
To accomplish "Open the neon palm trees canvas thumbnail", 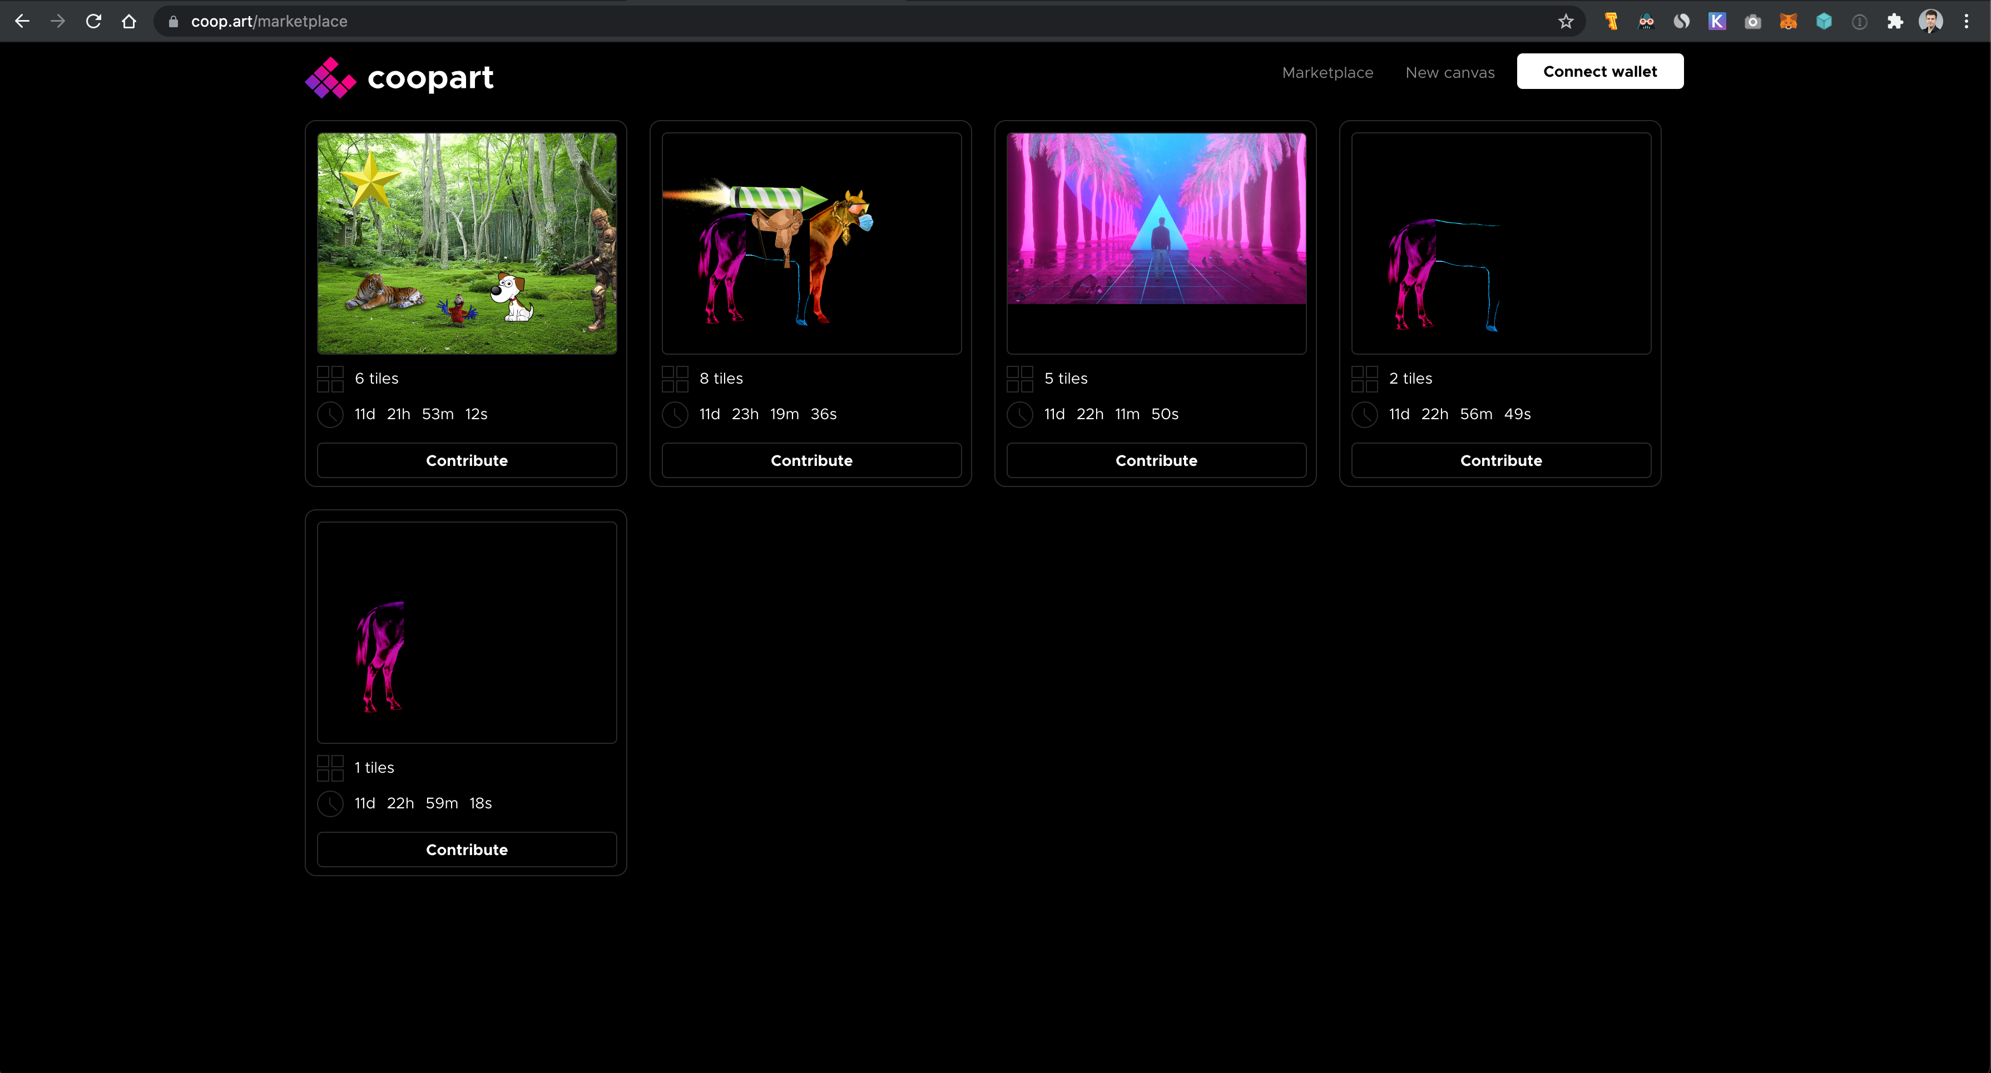I will (x=1156, y=218).
